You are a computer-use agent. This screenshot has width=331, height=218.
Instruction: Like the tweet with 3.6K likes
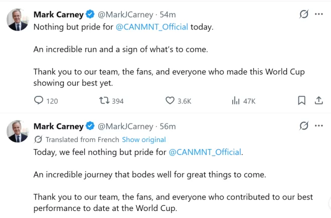[x=170, y=100]
